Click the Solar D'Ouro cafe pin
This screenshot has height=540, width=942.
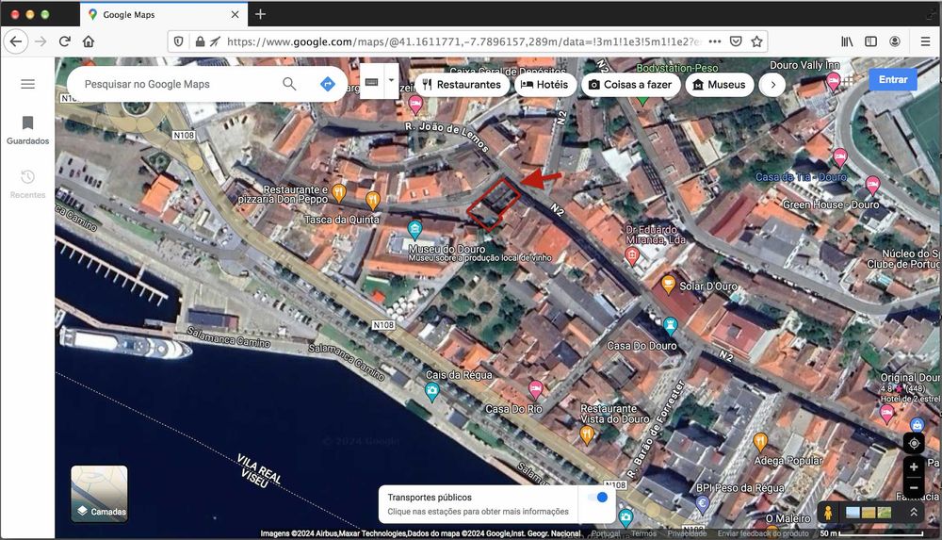(668, 285)
